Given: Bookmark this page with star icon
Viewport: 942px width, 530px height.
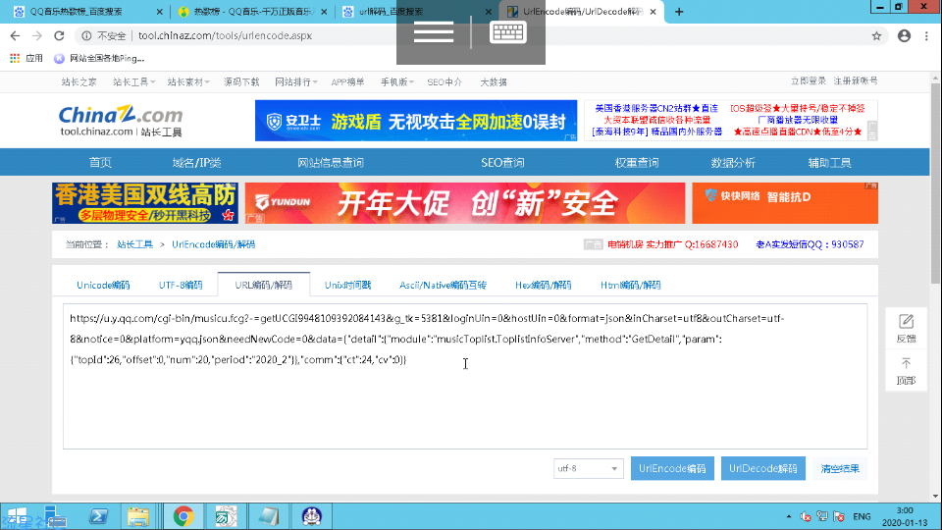Looking at the screenshot, I should tap(876, 36).
